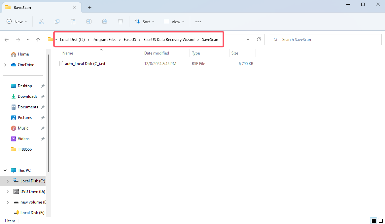The height and width of the screenshot is (224, 385).
Task: Open Downloads quick access folder
Action: click(x=27, y=96)
